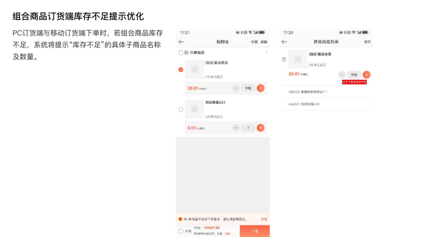Tap 编辑 in the cart header
Viewport: 422px width, 237px height.
pyautogui.click(x=264, y=42)
